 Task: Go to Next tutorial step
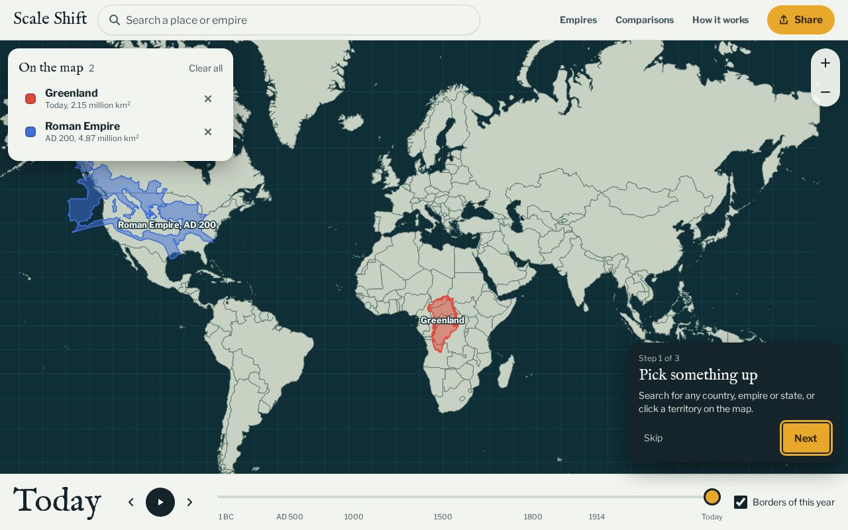tap(806, 438)
